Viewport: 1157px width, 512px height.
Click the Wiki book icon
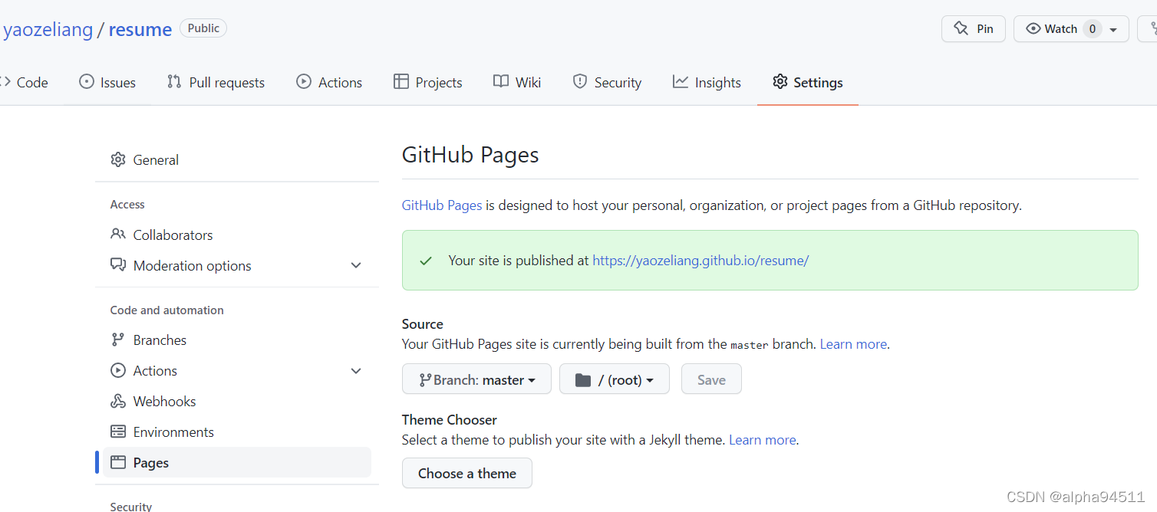coord(501,81)
